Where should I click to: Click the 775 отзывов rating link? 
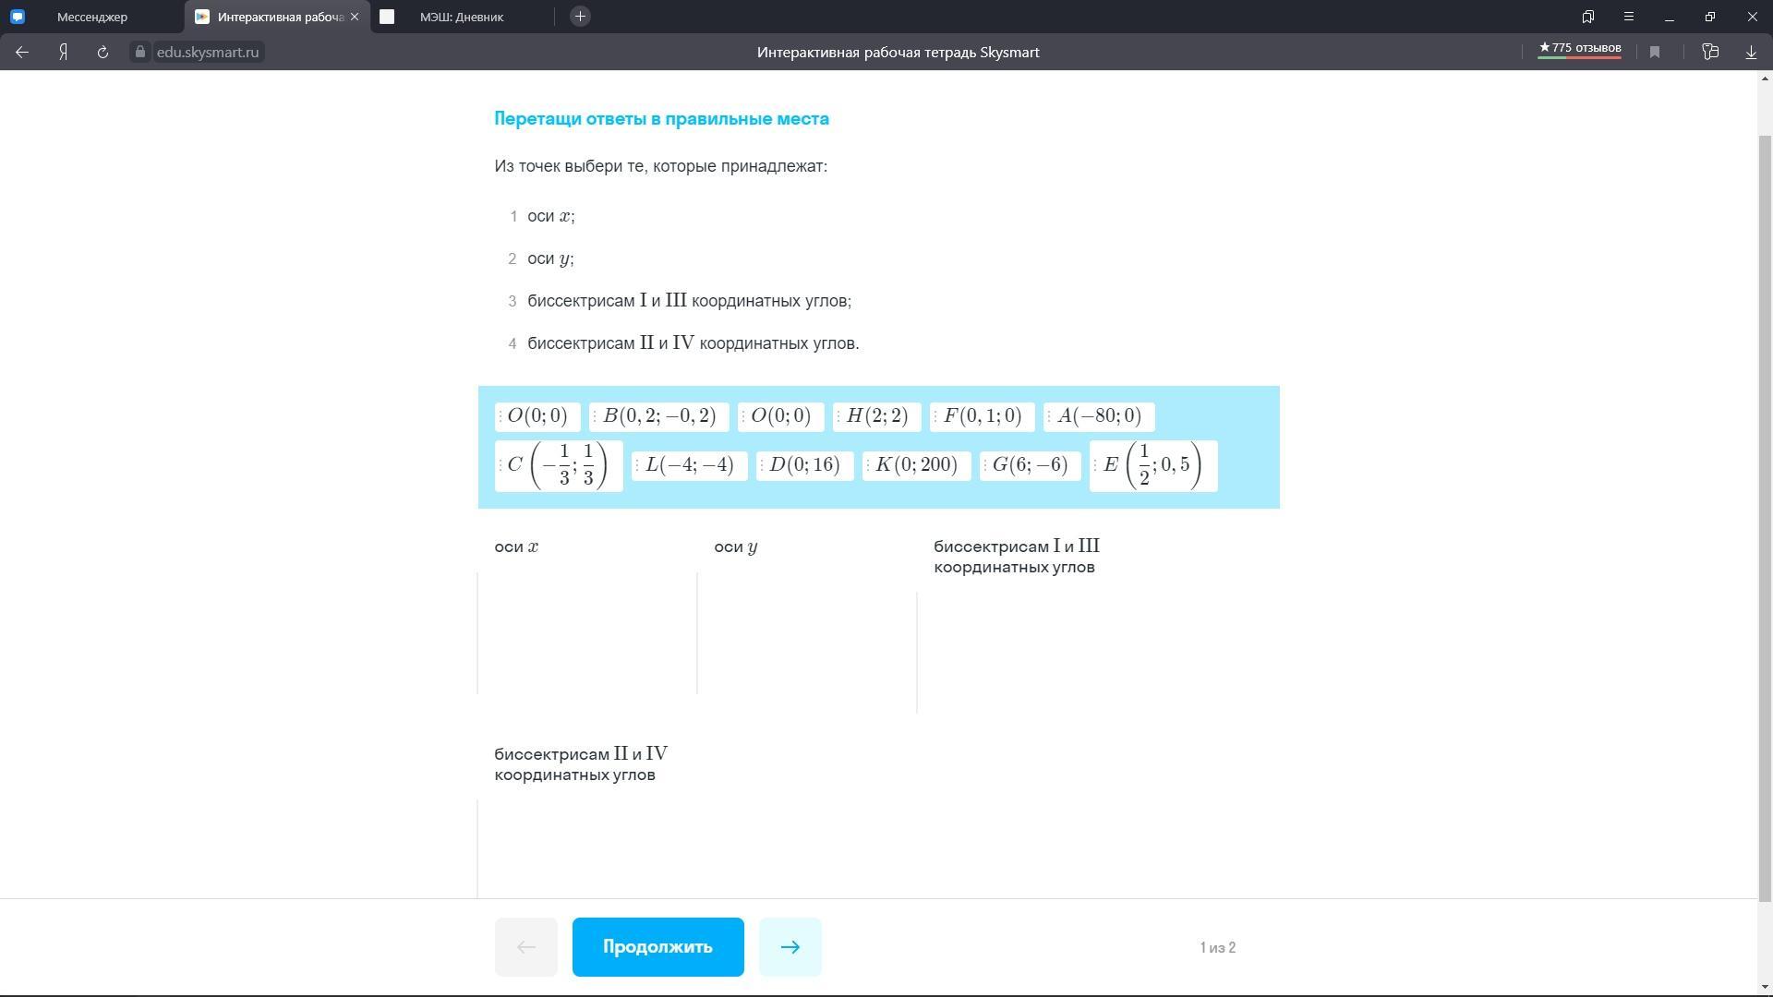pos(1579,48)
